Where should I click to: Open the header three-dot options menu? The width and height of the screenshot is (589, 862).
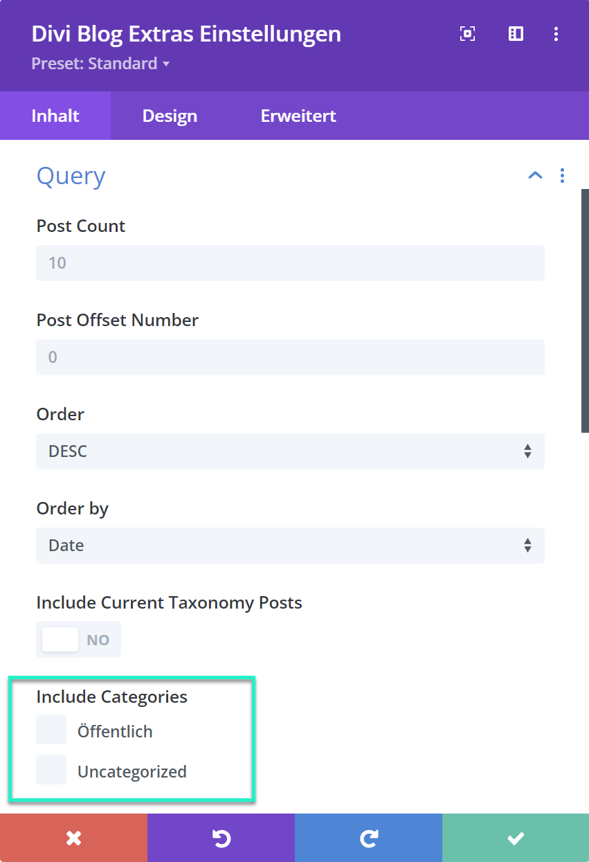tap(556, 34)
